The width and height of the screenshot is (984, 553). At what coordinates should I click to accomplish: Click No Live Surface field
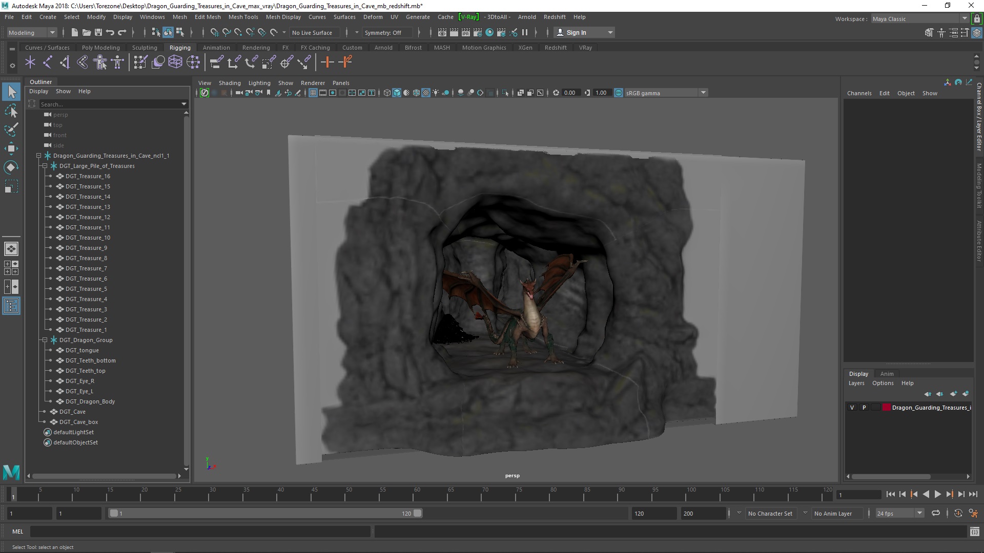point(314,32)
